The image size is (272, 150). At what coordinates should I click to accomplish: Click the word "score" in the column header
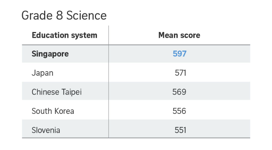click(190, 35)
